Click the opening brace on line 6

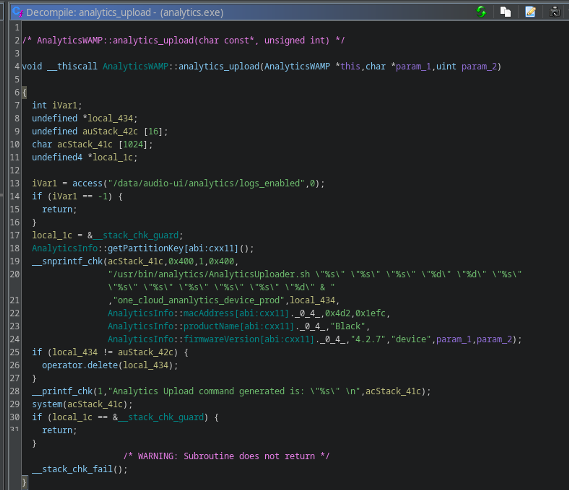(24, 92)
